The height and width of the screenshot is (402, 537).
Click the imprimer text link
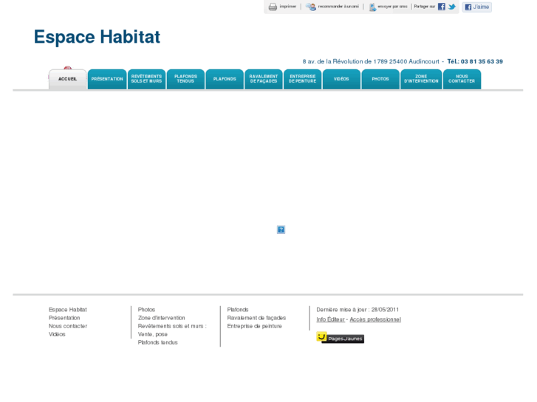coord(287,7)
